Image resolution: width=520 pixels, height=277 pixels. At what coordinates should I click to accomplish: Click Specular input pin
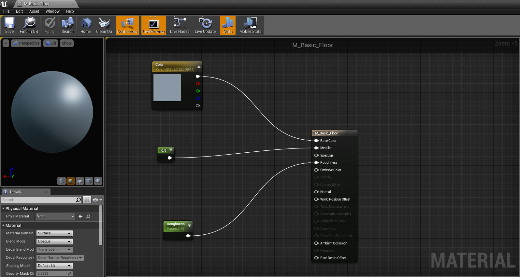pyautogui.click(x=316, y=155)
